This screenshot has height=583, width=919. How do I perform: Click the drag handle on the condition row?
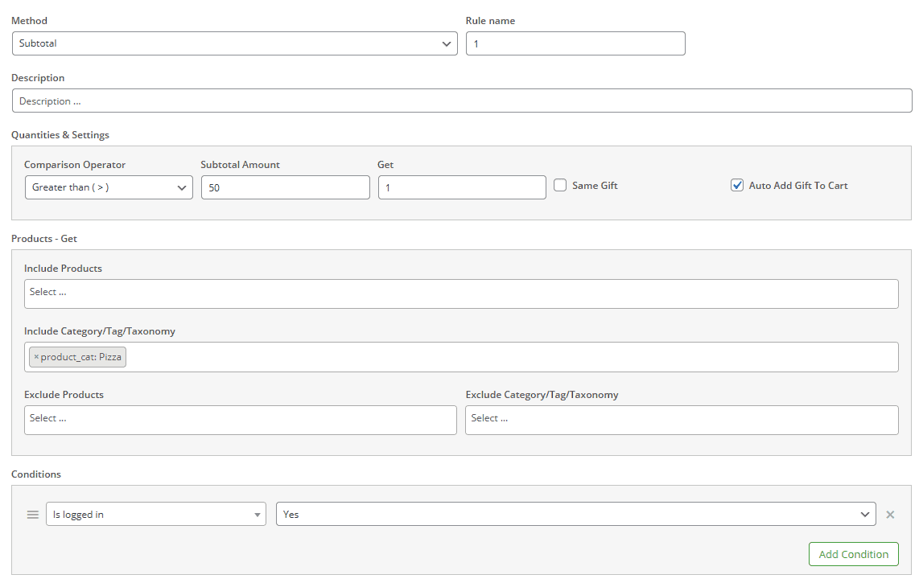tap(32, 514)
